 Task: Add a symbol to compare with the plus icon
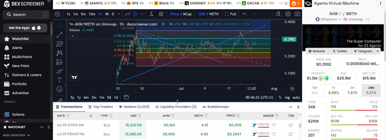(x=58, y=14)
